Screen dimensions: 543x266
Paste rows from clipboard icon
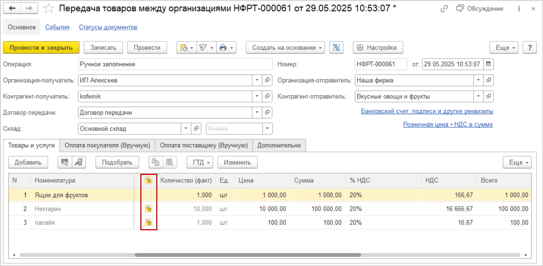coord(170,162)
